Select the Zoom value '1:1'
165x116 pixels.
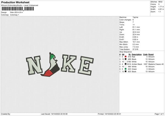pos(159,11)
